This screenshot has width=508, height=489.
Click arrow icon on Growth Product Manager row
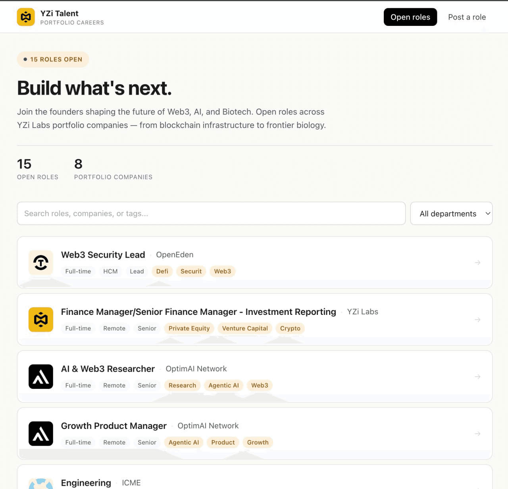(477, 434)
